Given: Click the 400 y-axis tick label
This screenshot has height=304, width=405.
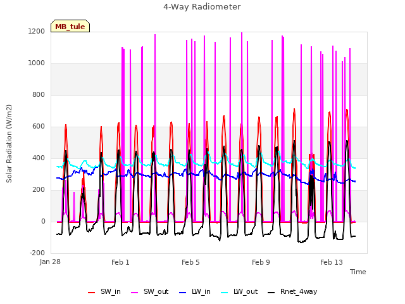Looking at the screenshot, I should click(x=39, y=158).
